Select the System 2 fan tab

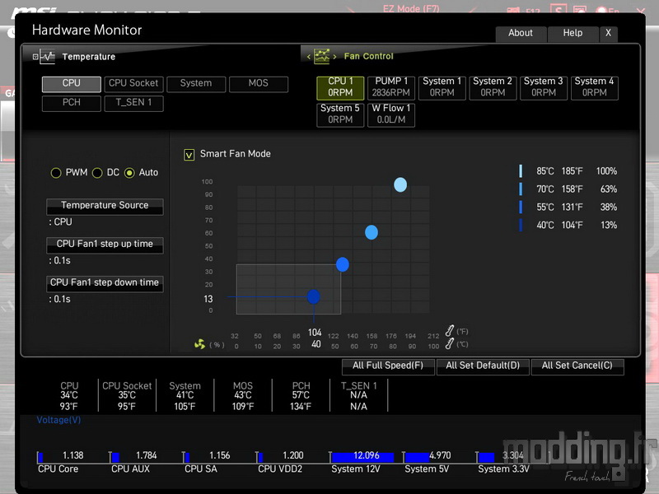(493, 87)
